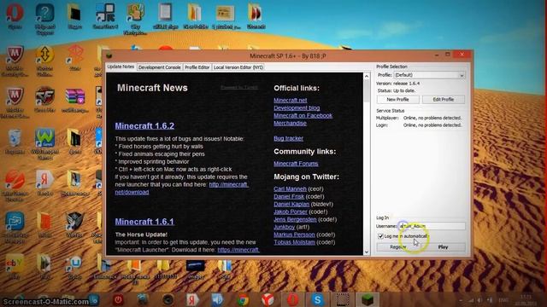Open the WildTangent Games desktop shortcut
The width and height of the screenshot is (547, 307).
44,138
